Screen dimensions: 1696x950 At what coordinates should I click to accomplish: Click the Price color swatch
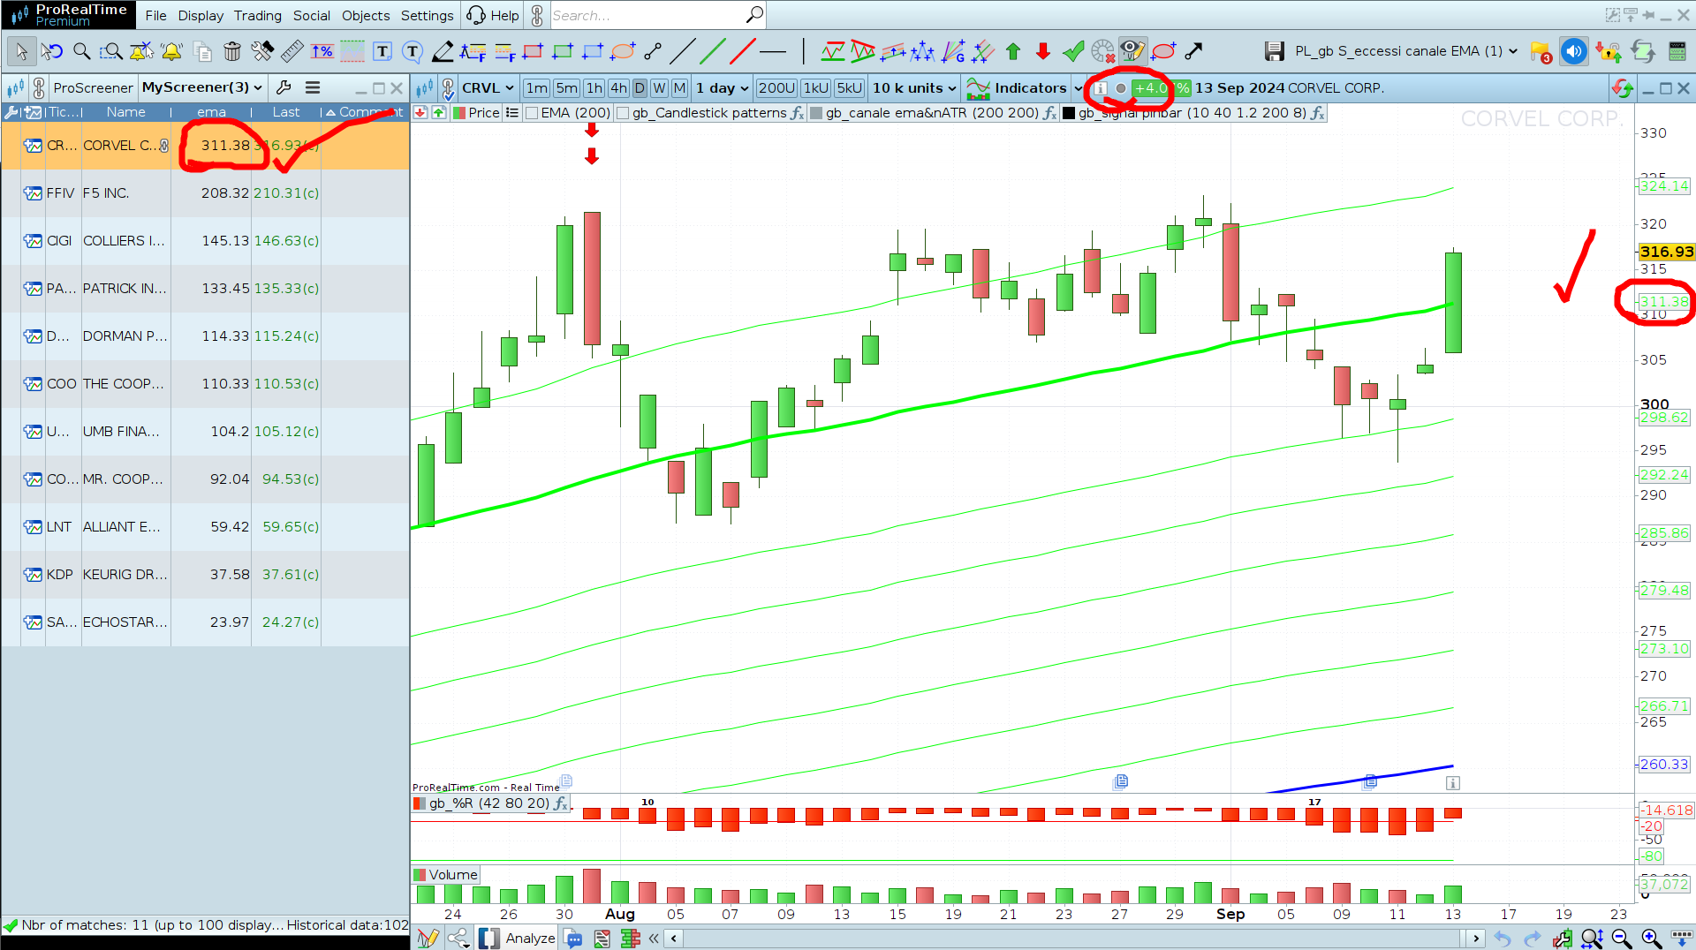tap(459, 113)
